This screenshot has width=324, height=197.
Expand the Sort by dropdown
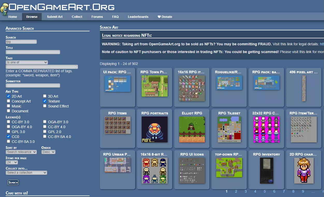21,152
